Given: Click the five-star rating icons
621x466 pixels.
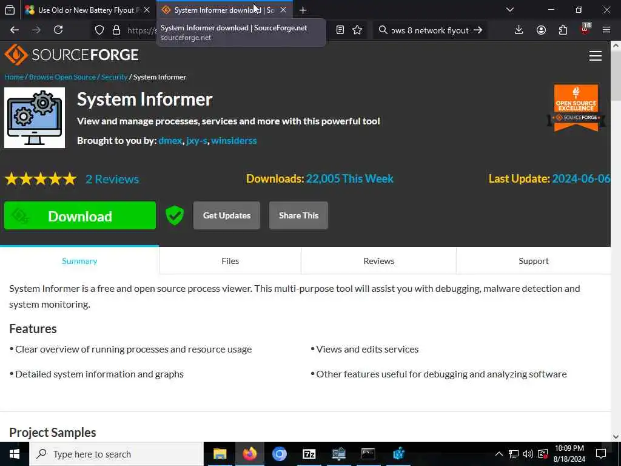Looking at the screenshot, I should [41, 179].
